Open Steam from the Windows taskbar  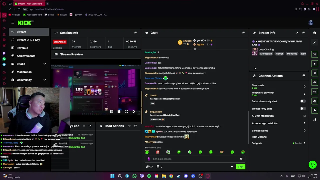[x=178, y=176]
